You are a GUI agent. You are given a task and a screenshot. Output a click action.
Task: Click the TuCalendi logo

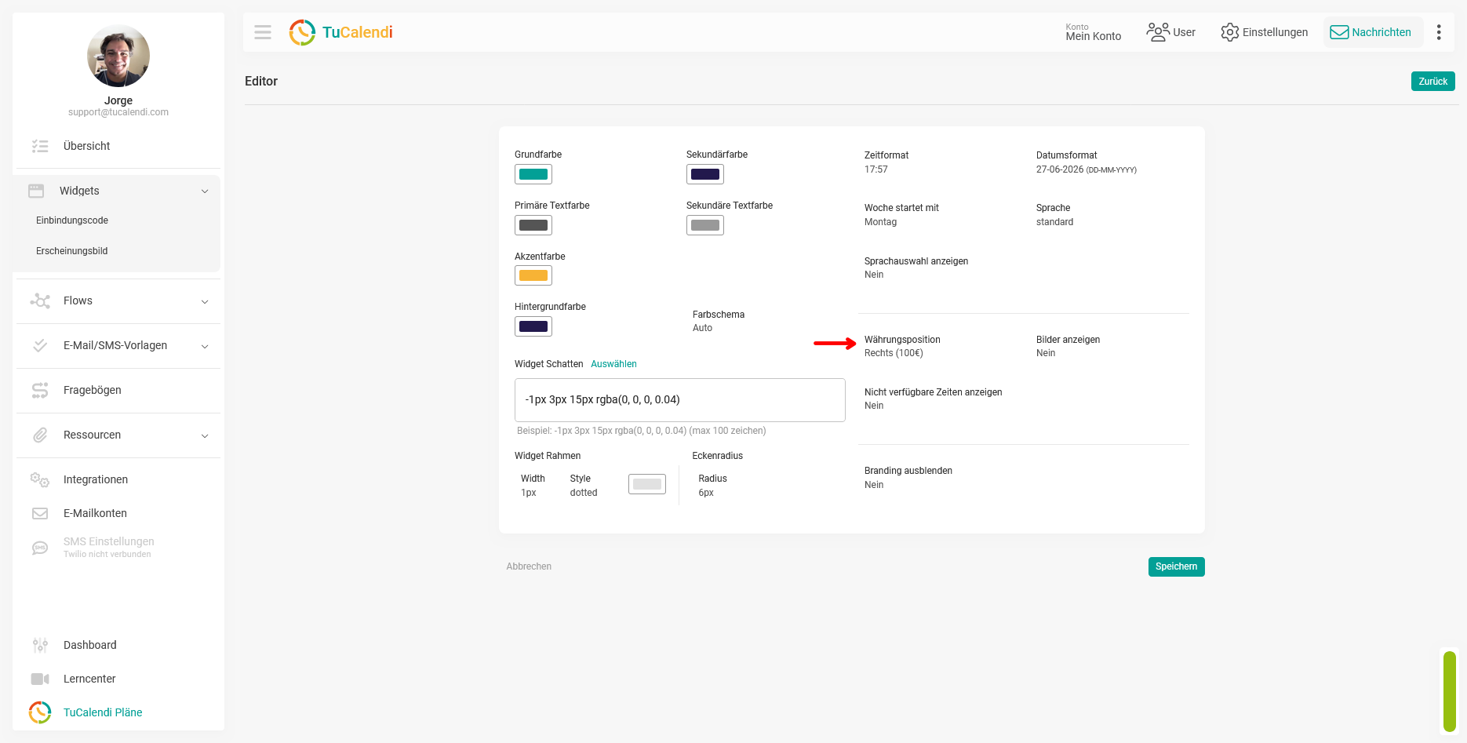341,32
